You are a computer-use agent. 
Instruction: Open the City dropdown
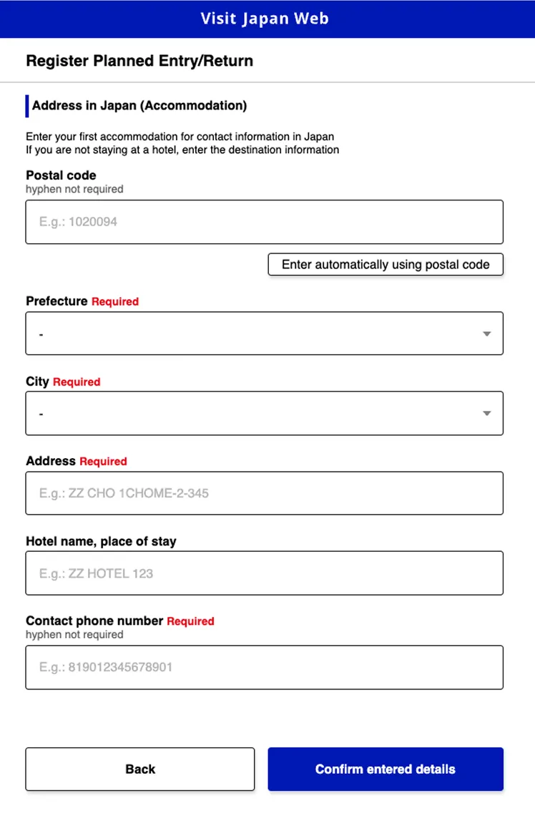[x=265, y=413]
